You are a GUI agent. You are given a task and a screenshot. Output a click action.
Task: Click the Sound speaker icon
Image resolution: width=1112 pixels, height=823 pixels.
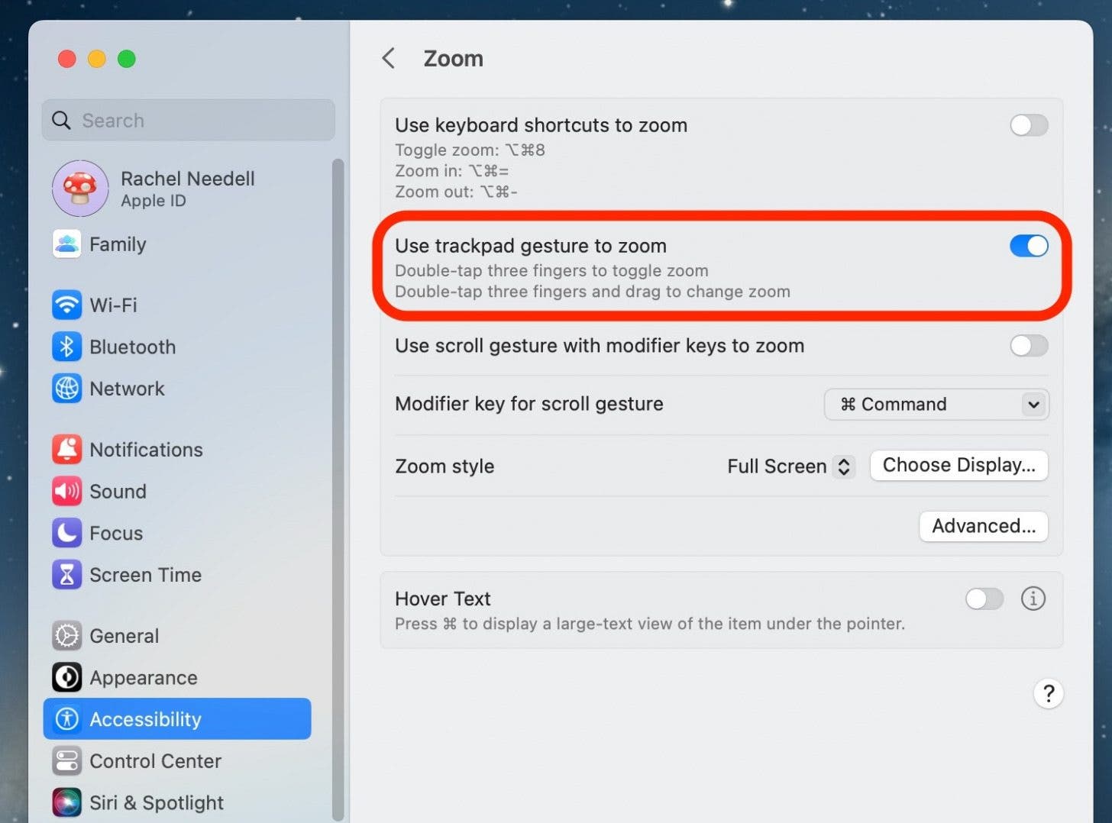[67, 492]
